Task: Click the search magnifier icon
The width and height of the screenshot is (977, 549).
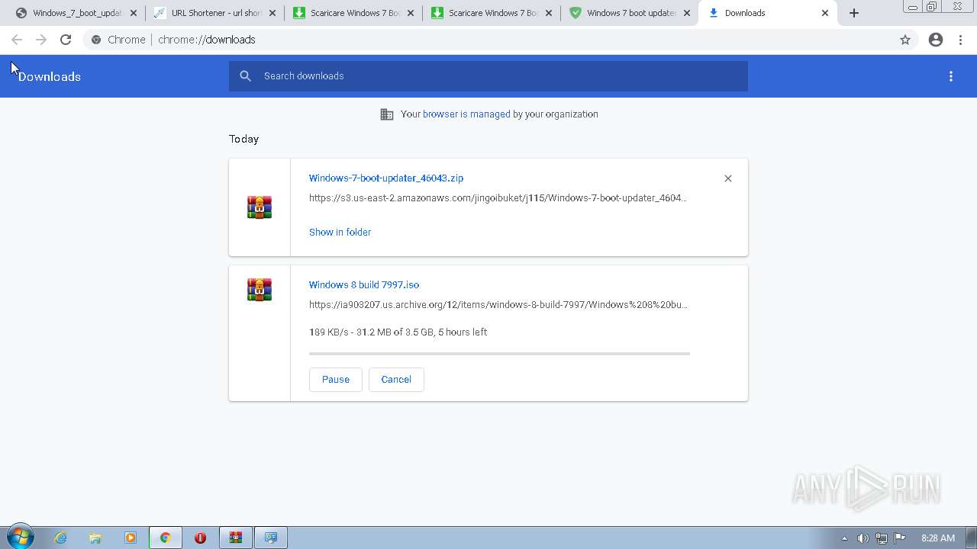Action: tap(245, 75)
